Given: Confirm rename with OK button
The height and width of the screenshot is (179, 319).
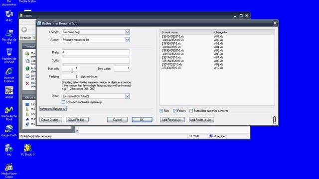Looking at the screenshot, I should 142,120.
